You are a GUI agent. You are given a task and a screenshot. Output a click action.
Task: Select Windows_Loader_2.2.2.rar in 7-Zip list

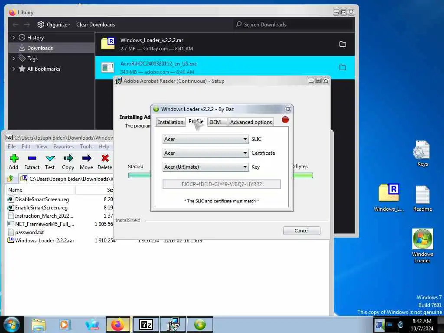pos(45,240)
